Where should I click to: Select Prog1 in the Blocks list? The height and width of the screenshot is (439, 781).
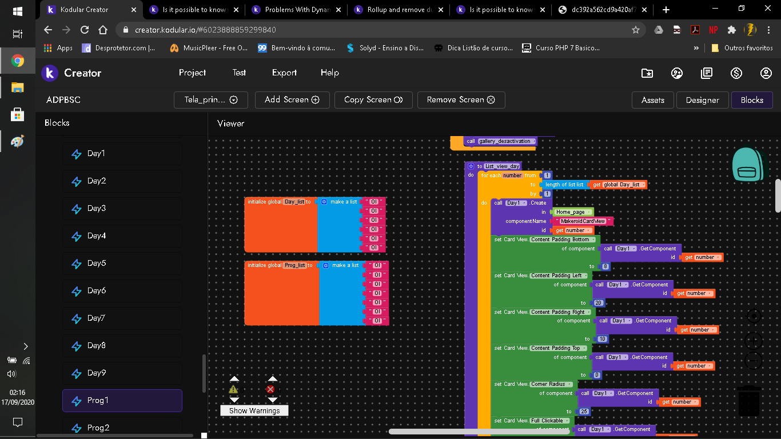coord(122,401)
